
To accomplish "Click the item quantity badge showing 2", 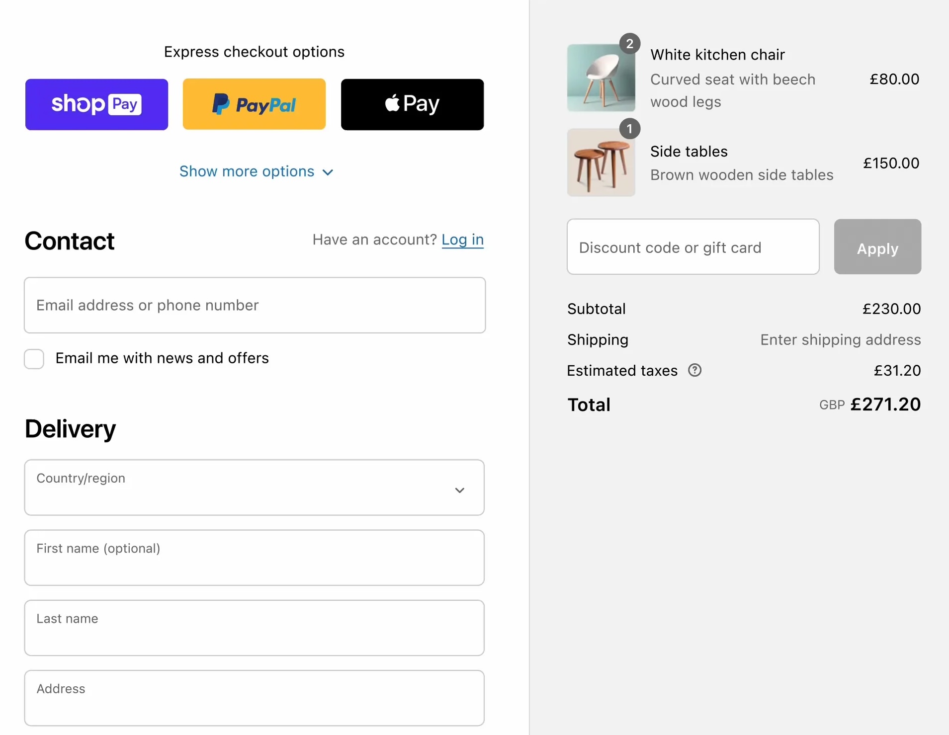I will tap(630, 43).
